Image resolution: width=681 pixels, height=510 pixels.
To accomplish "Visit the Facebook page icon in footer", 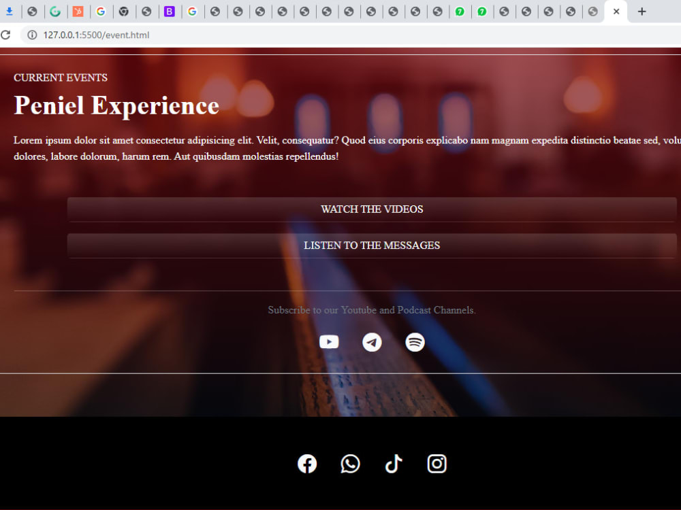I will pos(307,464).
